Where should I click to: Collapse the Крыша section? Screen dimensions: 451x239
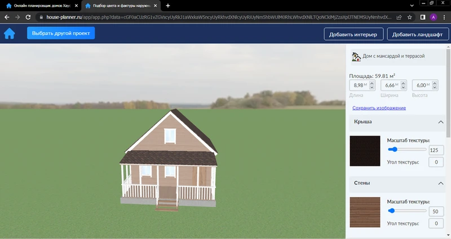440,121
